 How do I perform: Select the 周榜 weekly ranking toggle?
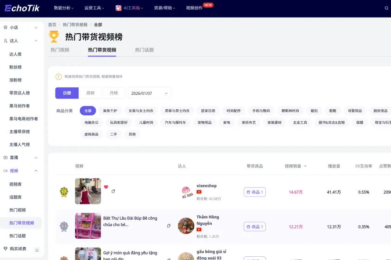90,93
